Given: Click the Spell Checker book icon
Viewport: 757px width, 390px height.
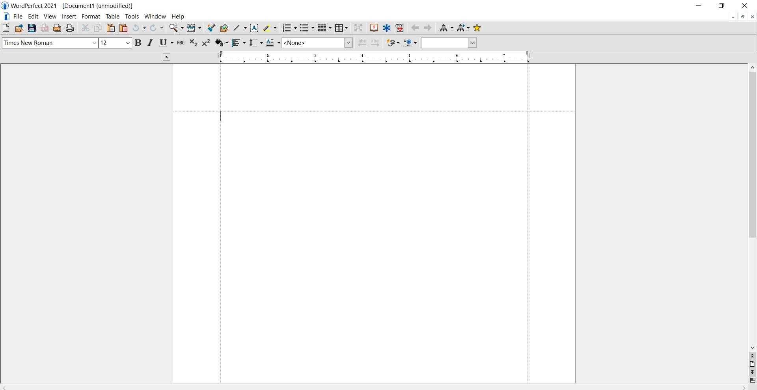Looking at the screenshot, I should coord(374,28).
